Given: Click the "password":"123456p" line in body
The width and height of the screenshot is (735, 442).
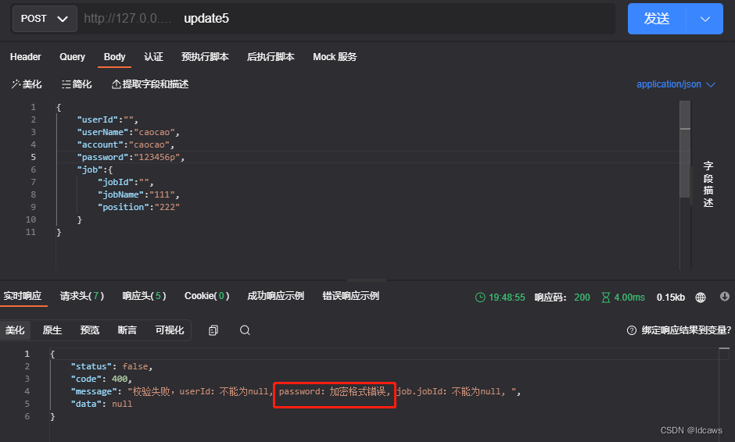Looking at the screenshot, I should [x=131, y=157].
